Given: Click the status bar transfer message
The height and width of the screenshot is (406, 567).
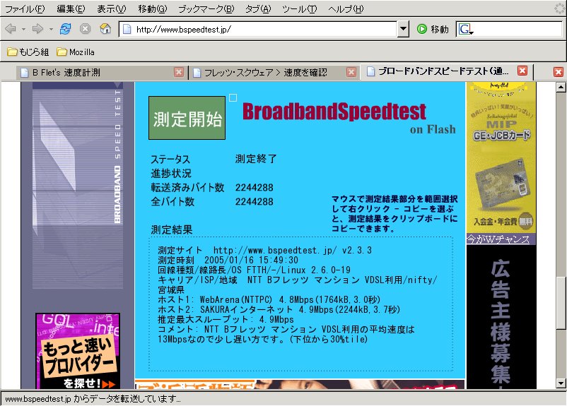Looking at the screenshot, I should [x=93, y=399].
